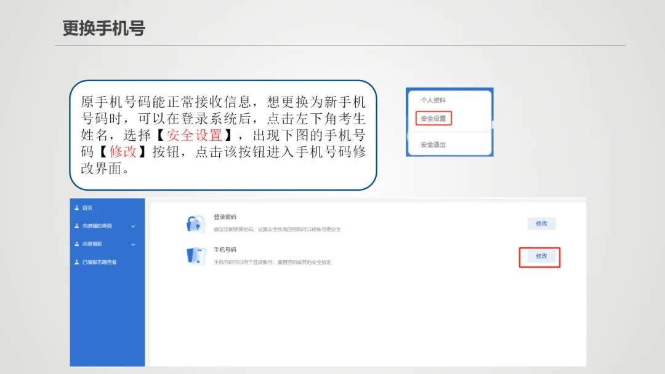665x374 pixels.
Task: Click the 修改 button for 登录密码
Action: (541, 223)
